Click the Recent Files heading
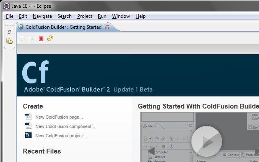Viewport: 259px width, 162px height. pos(42,151)
